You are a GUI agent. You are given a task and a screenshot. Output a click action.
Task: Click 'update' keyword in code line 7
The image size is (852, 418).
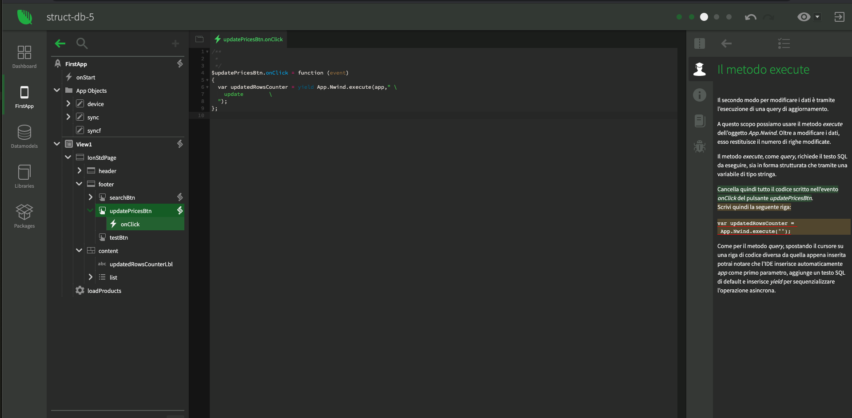234,94
